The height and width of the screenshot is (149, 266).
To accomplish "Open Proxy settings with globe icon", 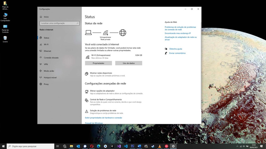I will tap(46, 84).
